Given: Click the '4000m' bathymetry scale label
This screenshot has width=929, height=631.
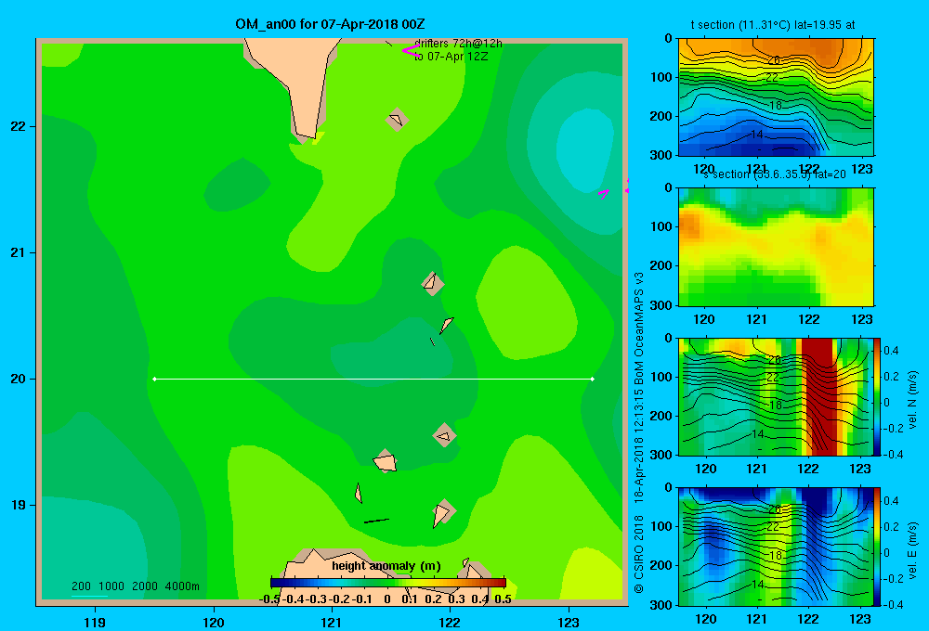Looking at the screenshot, I should (x=182, y=586).
